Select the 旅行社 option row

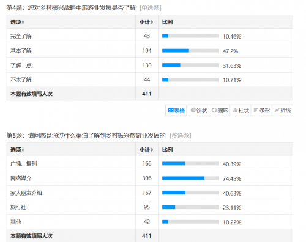click(x=150, y=207)
